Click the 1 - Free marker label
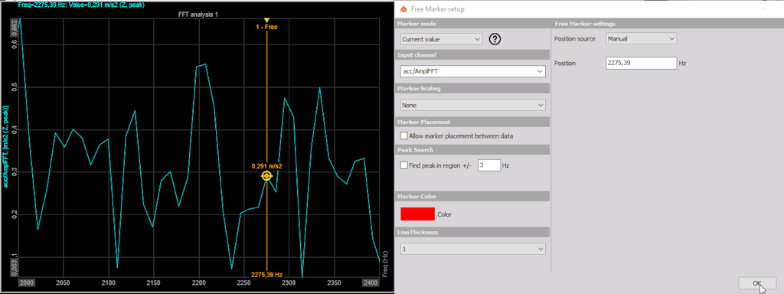The height and width of the screenshot is (294, 784). [x=266, y=27]
